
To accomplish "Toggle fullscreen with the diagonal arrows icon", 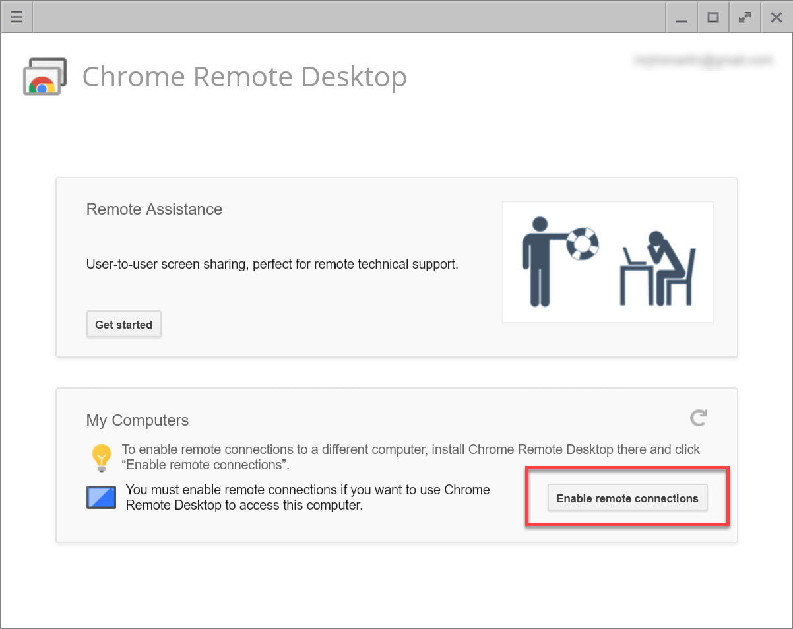I will pyautogui.click(x=745, y=17).
